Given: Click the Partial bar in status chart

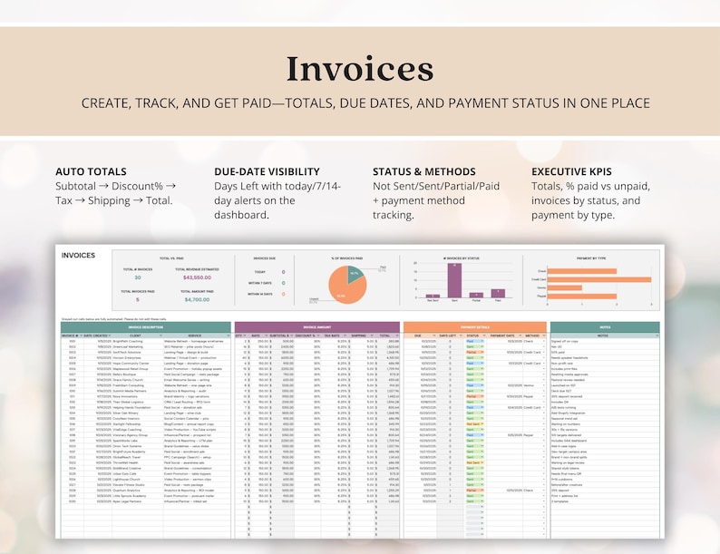Looking at the screenshot, I should [476, 295].
